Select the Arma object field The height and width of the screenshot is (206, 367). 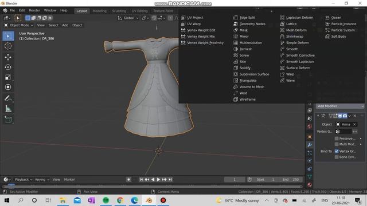[346, 125]
